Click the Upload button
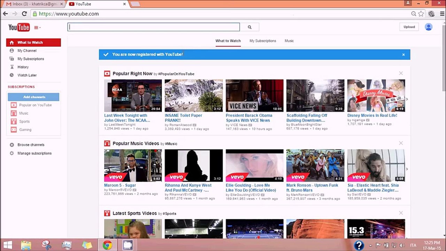The height and width of the screenshot is (251, 446). point(409,27)
